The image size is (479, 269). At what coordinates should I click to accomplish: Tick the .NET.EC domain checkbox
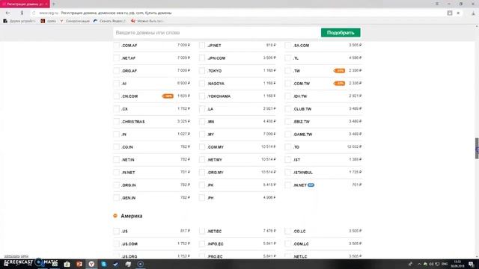coord(202,231)
